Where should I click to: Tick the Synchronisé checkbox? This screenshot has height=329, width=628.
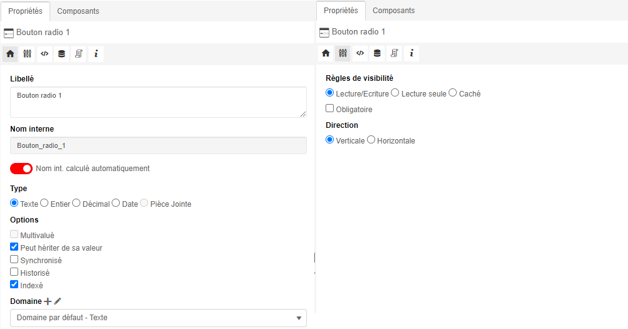(14, 259)
